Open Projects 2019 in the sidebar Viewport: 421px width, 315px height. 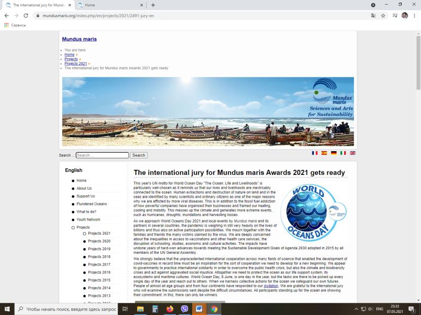coord(99,249)
